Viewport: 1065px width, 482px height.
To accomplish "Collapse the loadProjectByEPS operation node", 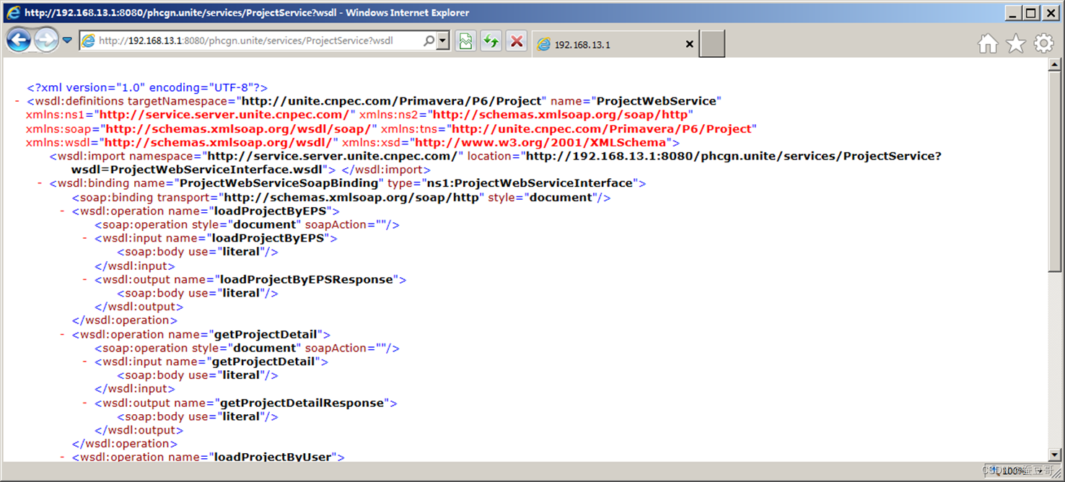I will [x=62, y=211].
